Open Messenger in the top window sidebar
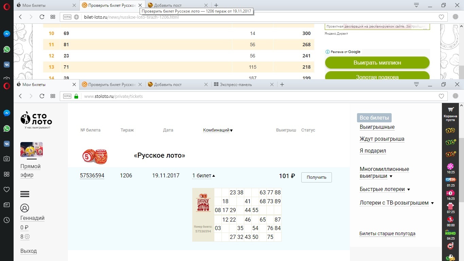 (6, 34)
